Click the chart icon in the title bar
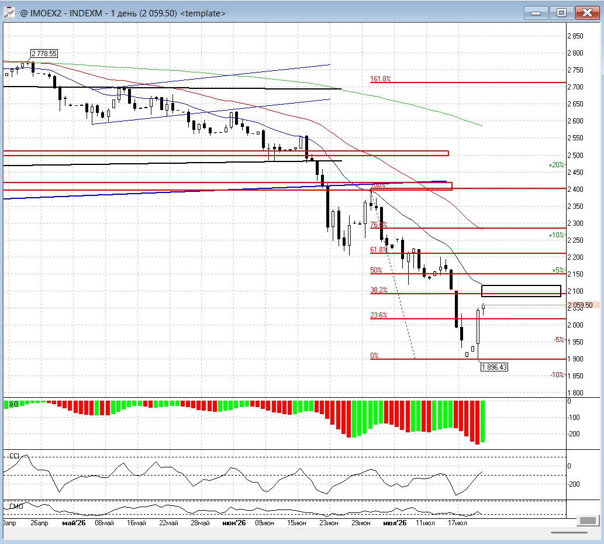This screenshot has width=604, height=544. (9, 13)
